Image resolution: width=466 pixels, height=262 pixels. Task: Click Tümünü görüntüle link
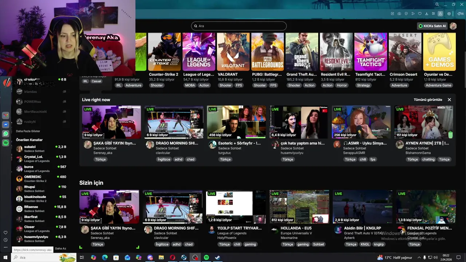428,100
